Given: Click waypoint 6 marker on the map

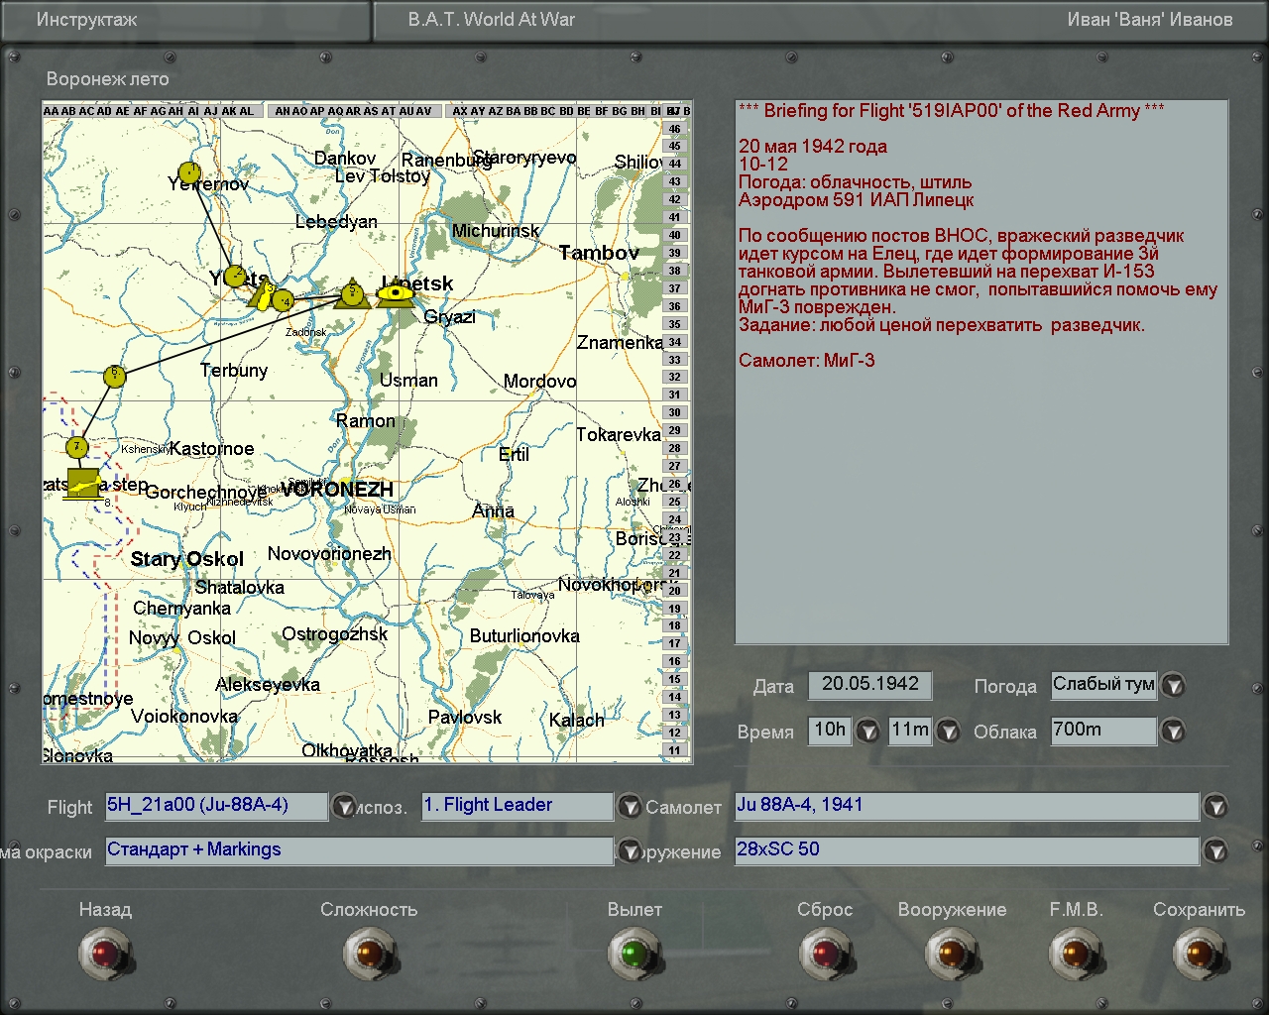Looking at the screenshot, I should click(115, 376).
